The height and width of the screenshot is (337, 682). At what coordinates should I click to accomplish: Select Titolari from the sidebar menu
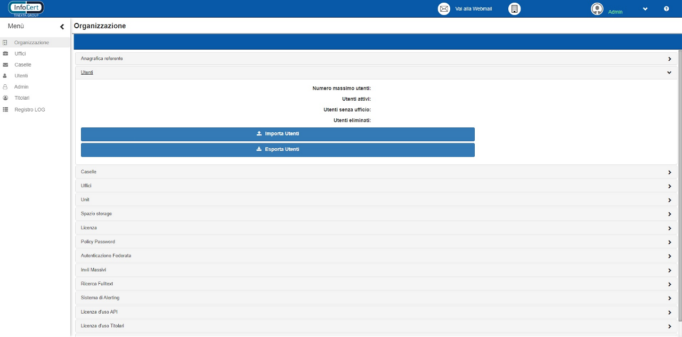[x=22, y=98]
